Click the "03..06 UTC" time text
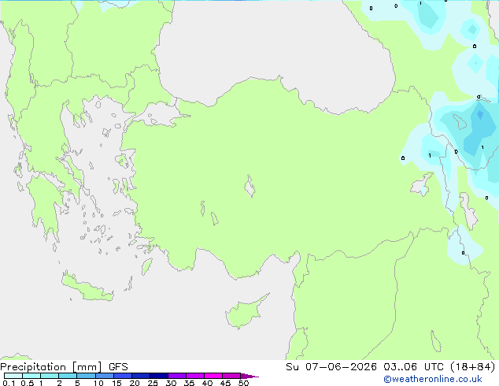 (x=412, y=367)
